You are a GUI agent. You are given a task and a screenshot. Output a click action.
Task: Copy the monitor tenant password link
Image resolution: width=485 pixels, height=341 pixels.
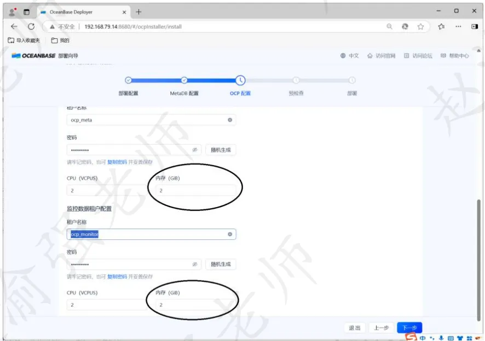[117, 277]
